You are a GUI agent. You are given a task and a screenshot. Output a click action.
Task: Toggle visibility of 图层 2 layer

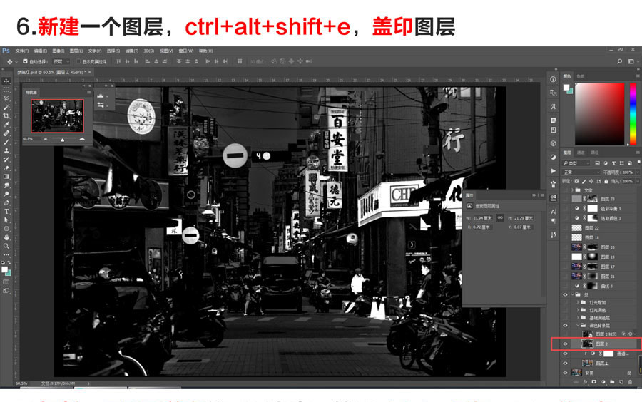pos(566,344)
